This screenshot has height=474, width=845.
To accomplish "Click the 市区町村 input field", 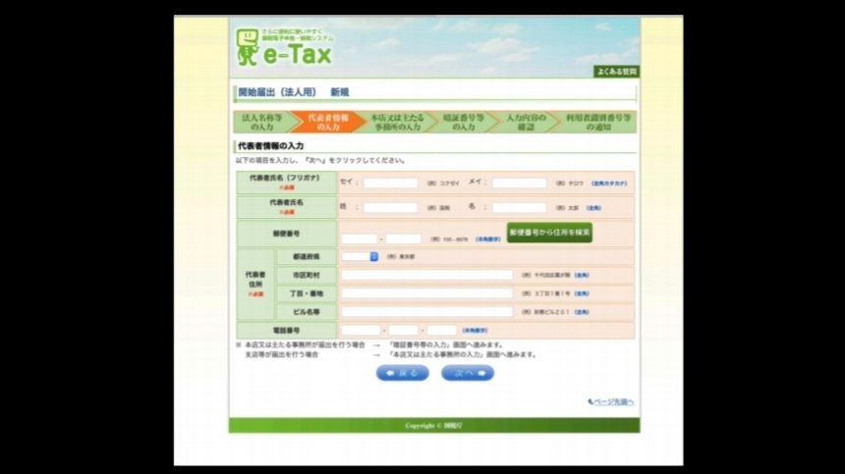I will pos(426,275).
